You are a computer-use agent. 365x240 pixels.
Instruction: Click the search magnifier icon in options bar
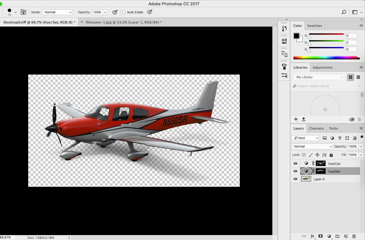coord(344,12)
